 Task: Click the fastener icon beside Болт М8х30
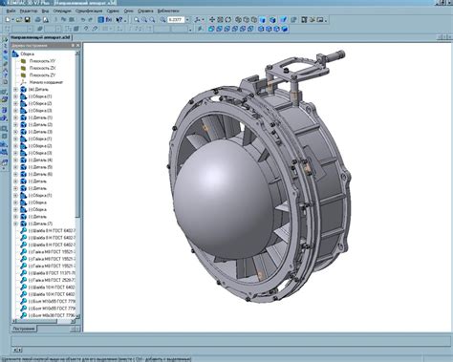point(23,315)
